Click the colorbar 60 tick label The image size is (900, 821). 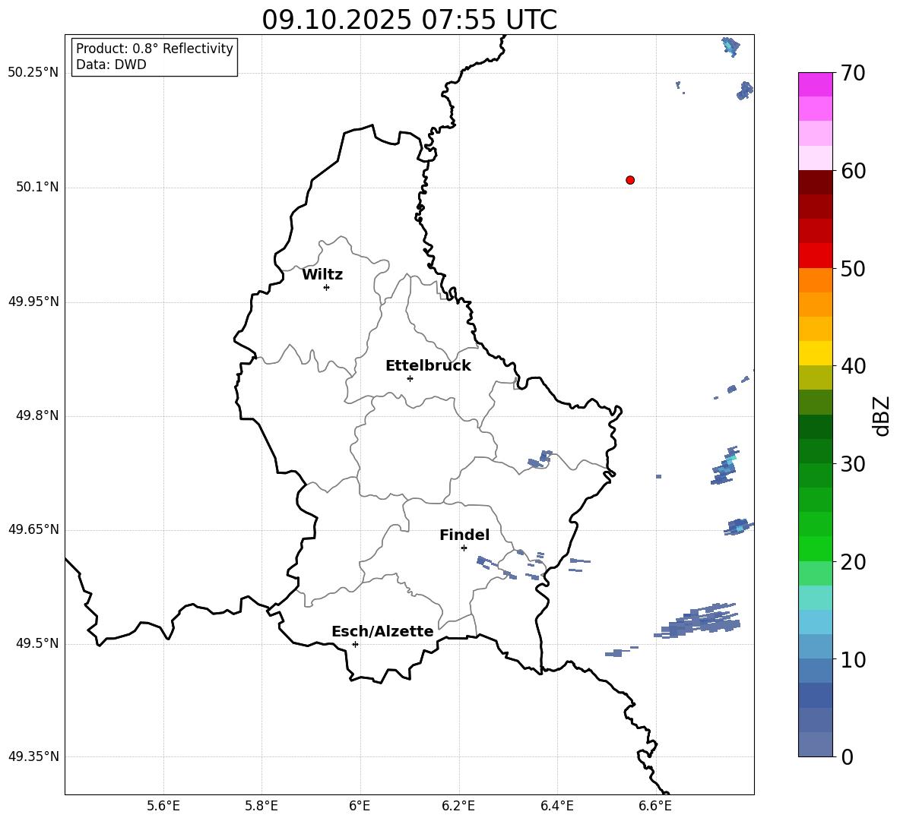pos(853,171)
